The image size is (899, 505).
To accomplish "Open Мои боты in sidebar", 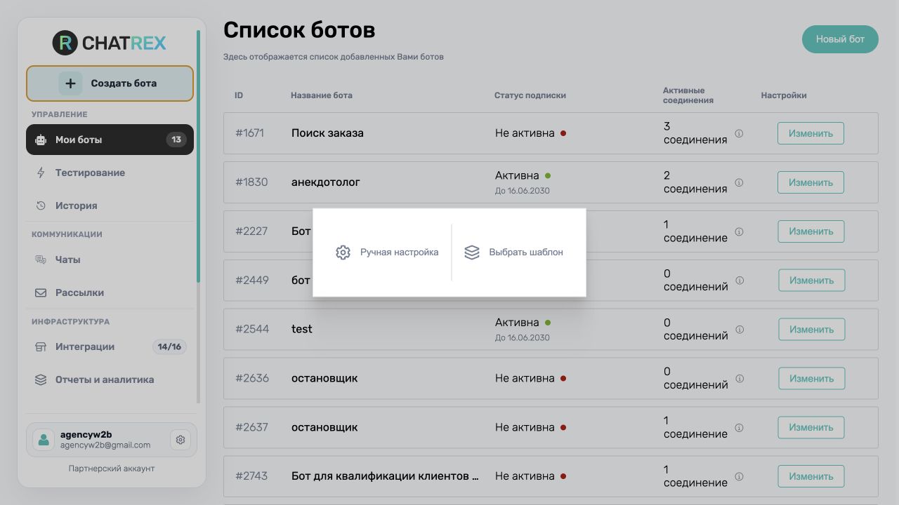I will pos(110,140).
